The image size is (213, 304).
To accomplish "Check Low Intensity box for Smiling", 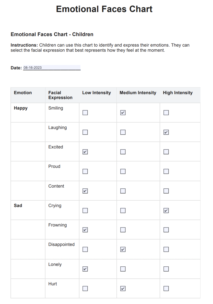I will [85, 113].
